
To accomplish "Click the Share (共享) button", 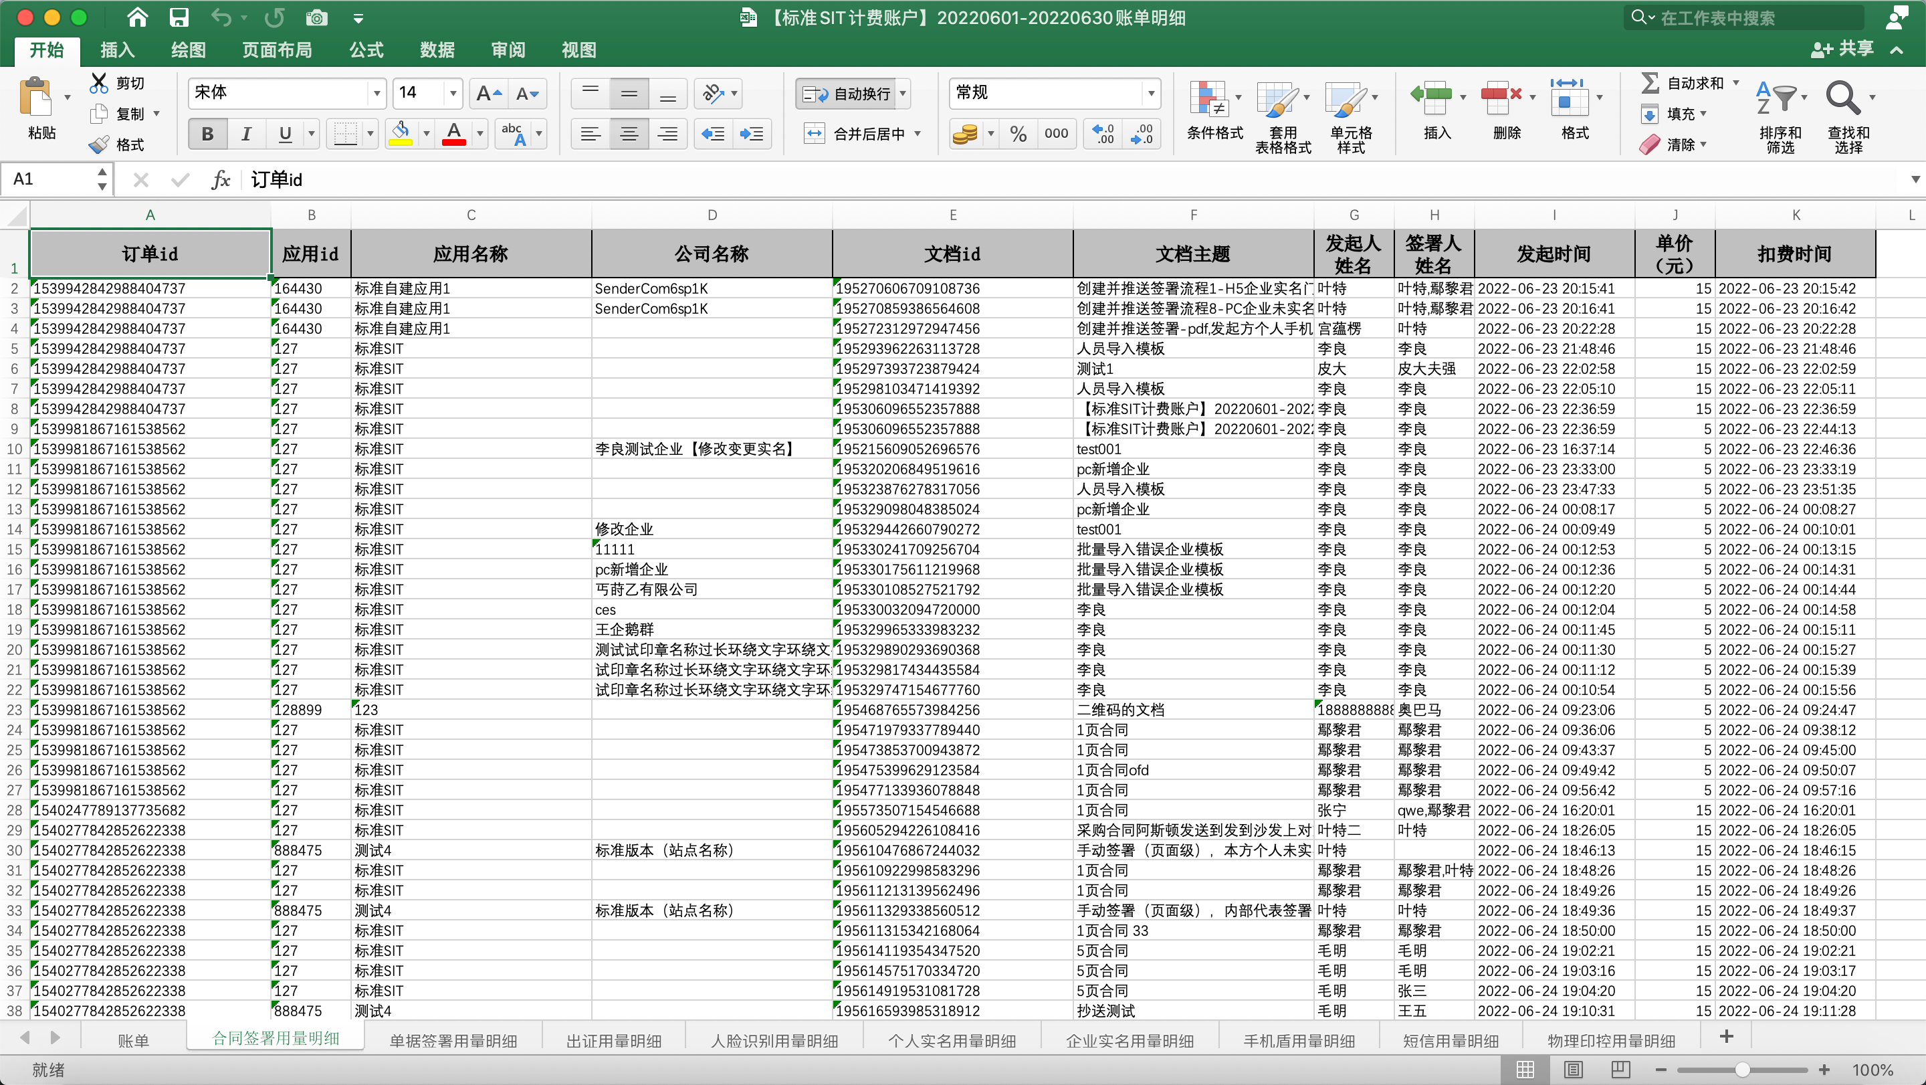I will click(1842, 50).
